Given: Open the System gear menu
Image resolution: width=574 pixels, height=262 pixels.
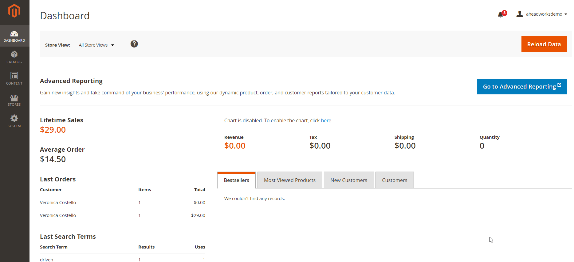Looking at the screenshot, I should (14, 121).
